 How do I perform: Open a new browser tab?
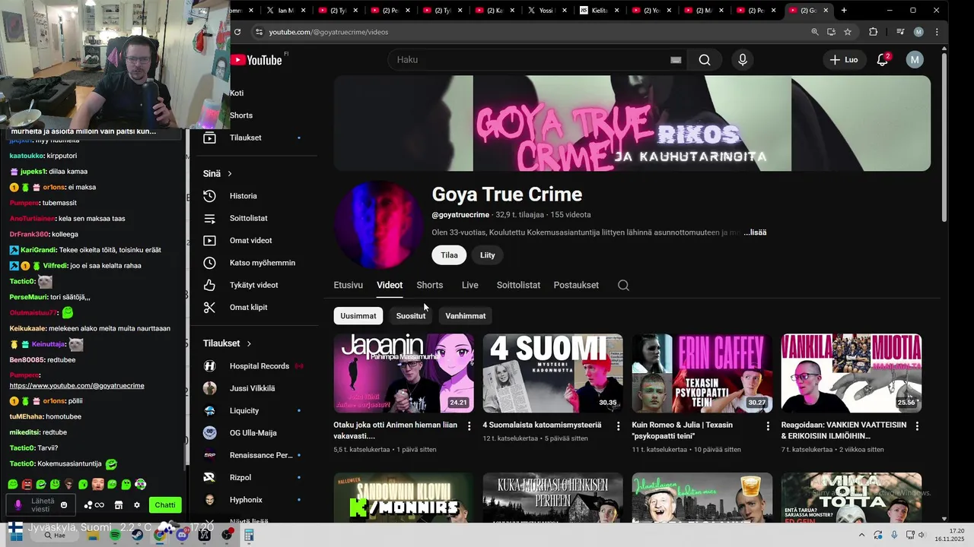tap(844, 11)
